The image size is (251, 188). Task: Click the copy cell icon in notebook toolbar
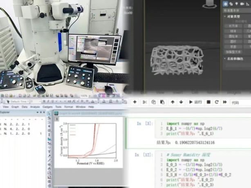pos(154,102)
